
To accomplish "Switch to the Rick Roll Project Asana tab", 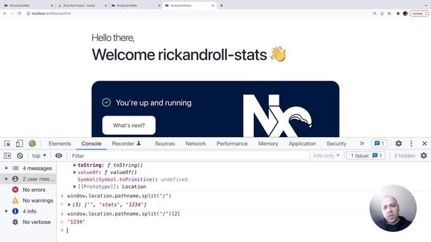I will click(x=81, y=5).
